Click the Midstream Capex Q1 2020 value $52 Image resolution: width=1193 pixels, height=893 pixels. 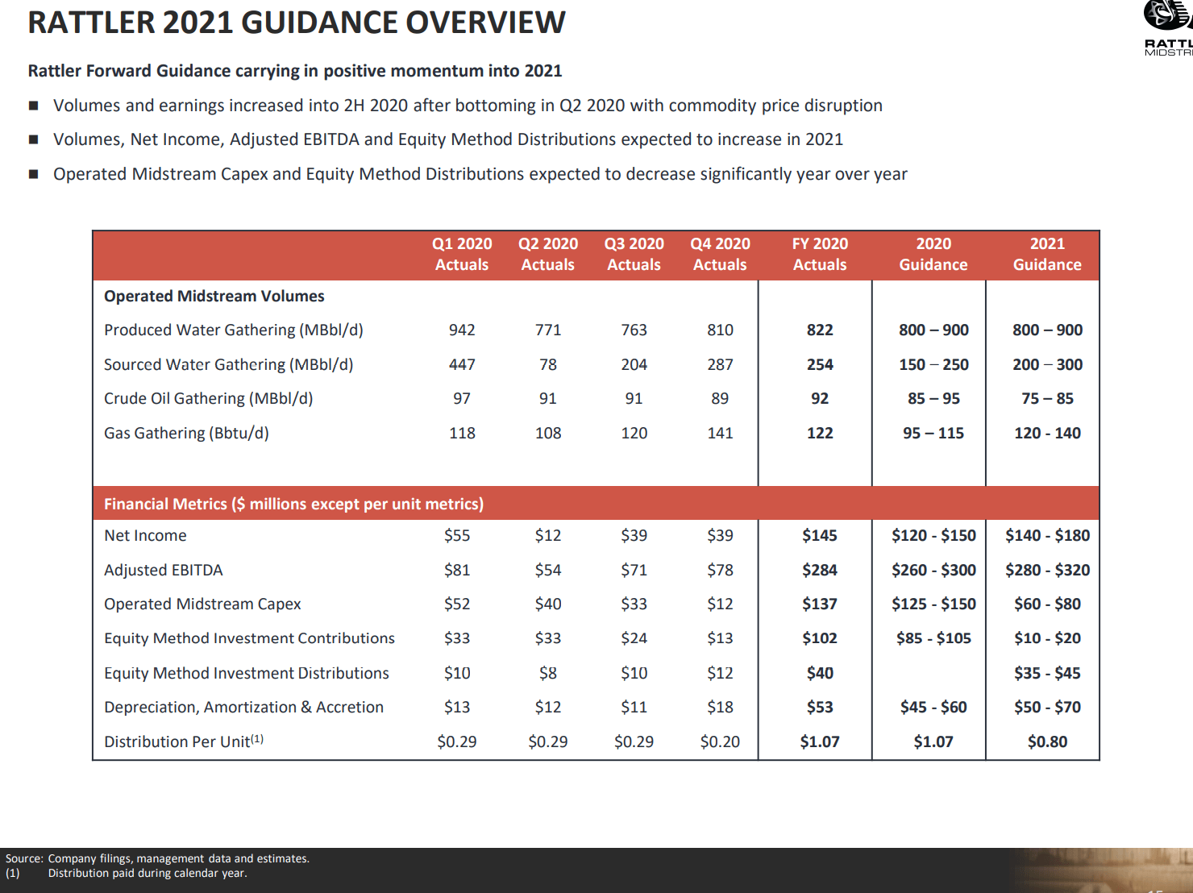click(457, 604)
